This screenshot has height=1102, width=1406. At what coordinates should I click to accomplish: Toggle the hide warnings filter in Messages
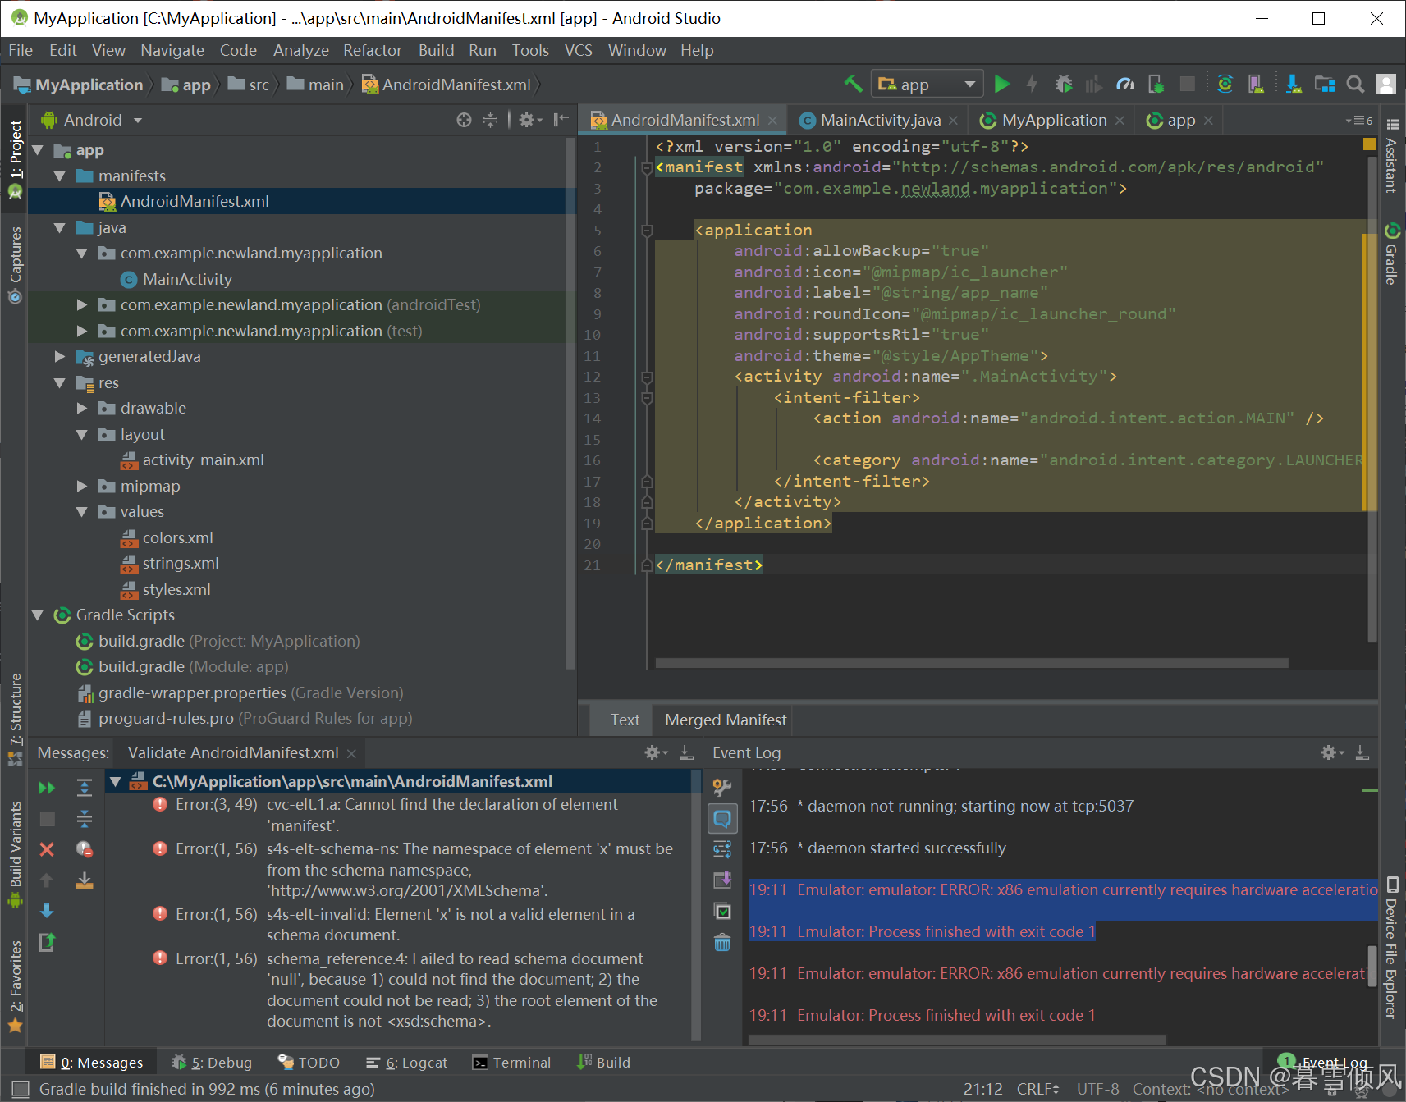click(85, 849)
